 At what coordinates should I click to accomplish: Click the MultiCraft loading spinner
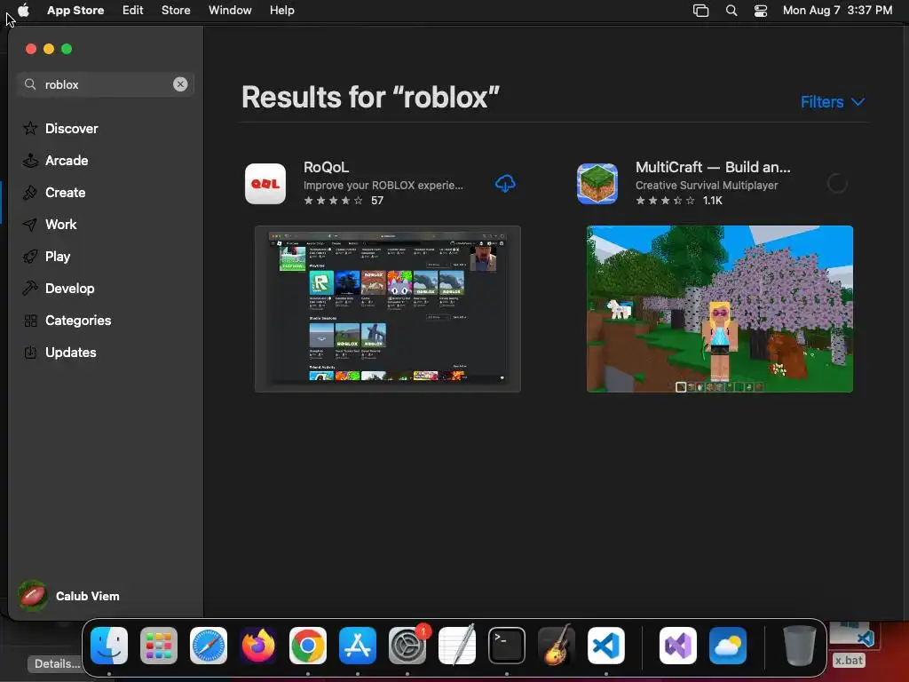(837, 184)
